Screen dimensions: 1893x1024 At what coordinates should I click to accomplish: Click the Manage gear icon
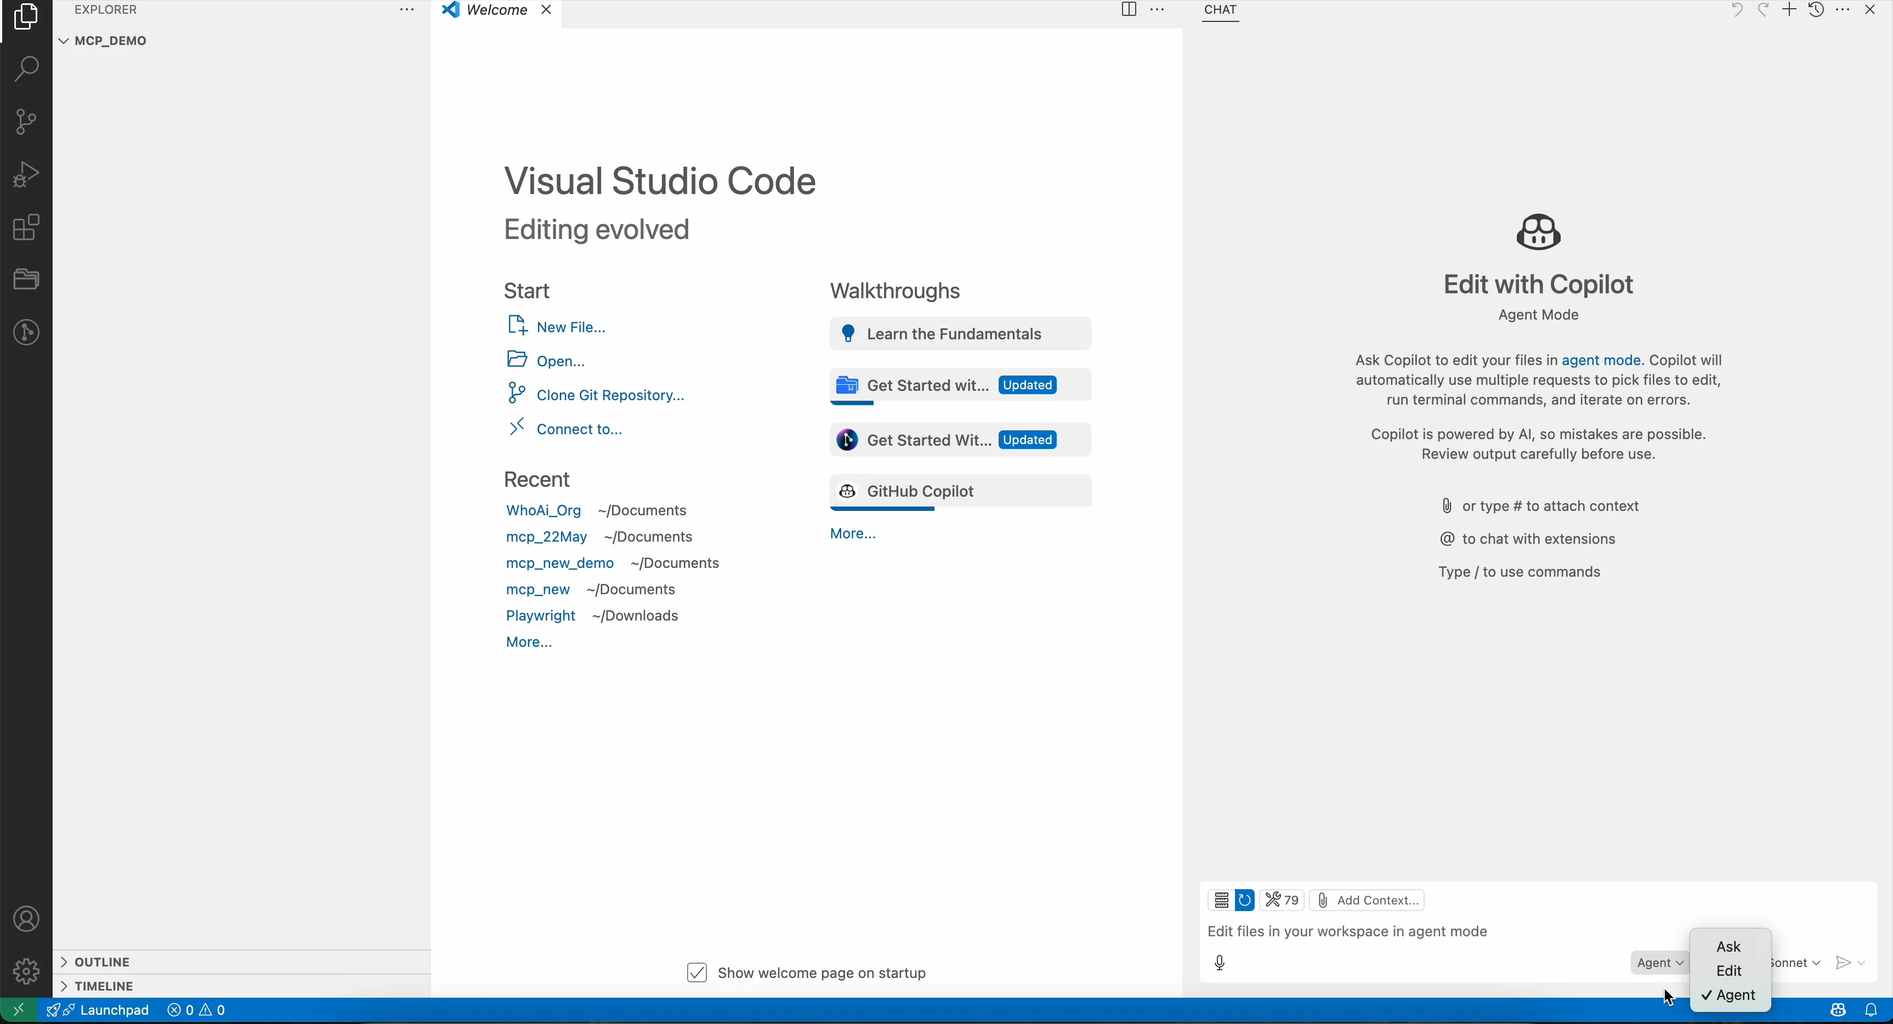(x=26, y=972)
